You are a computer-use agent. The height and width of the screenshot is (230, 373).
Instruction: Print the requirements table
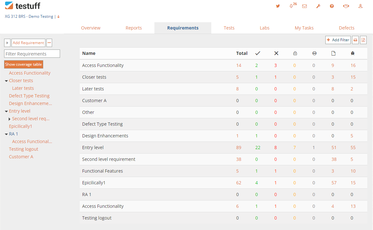point(355,40)
